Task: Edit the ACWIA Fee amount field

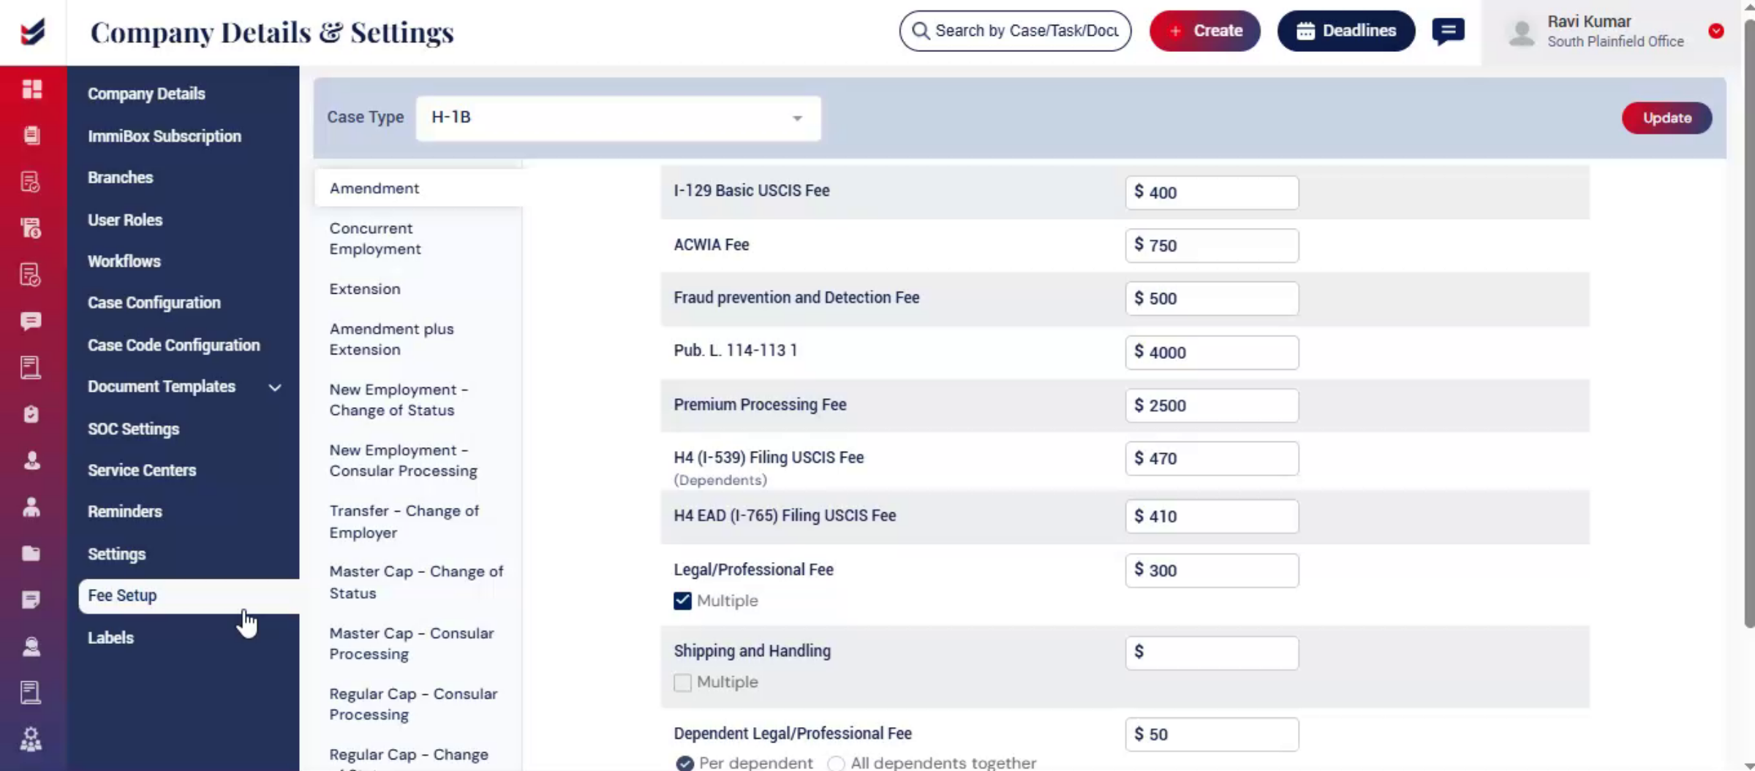Action: [x=1212, y=246]
